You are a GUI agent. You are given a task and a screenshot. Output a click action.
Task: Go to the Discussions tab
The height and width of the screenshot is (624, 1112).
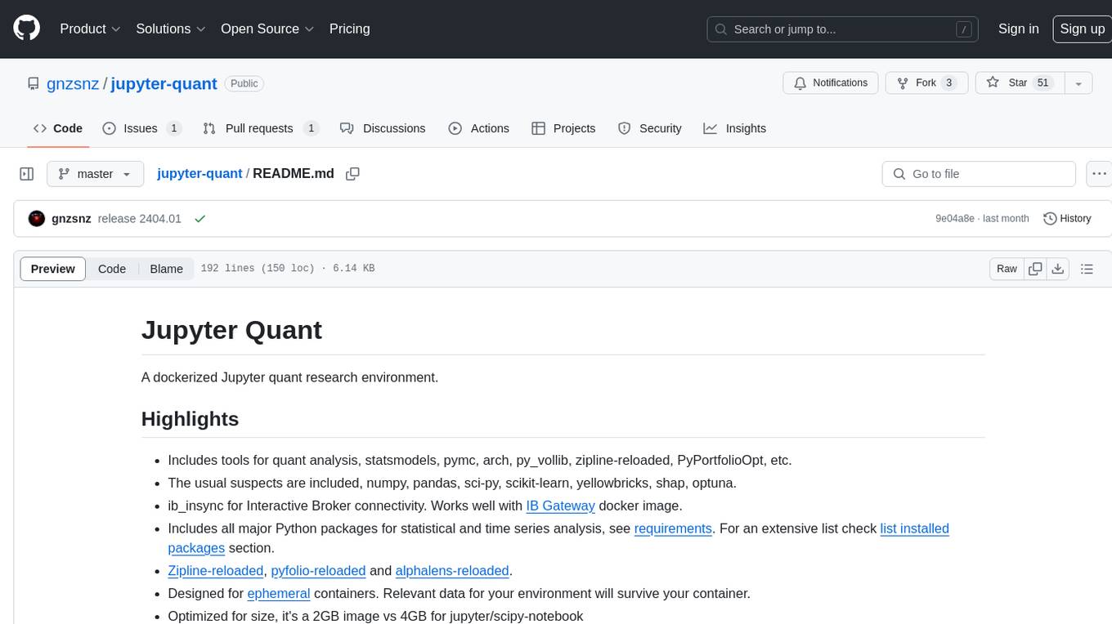pos(383,128)
